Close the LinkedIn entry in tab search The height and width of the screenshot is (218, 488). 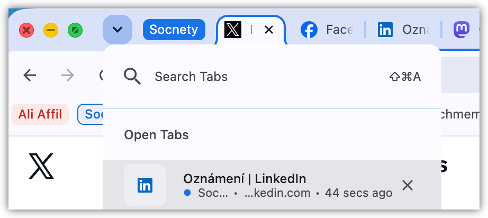pos(408,185)
